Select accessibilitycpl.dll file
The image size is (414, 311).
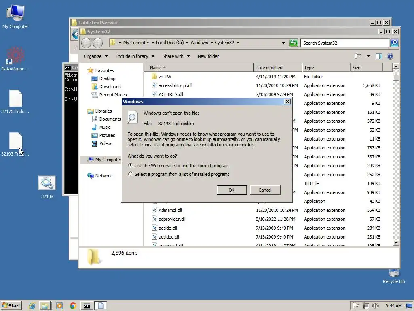click(175, 85)
